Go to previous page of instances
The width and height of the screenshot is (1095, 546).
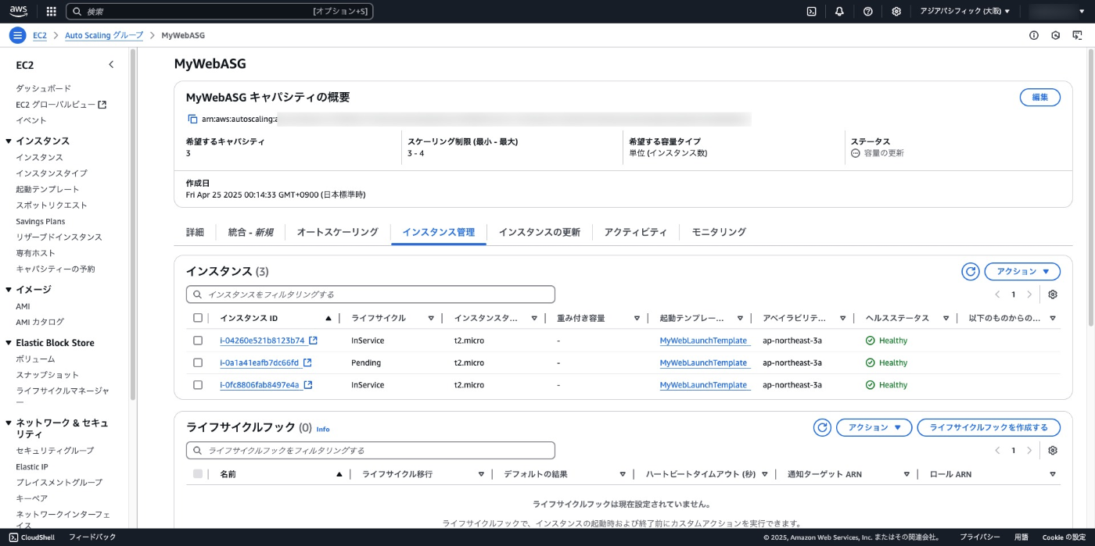[997, 294]
